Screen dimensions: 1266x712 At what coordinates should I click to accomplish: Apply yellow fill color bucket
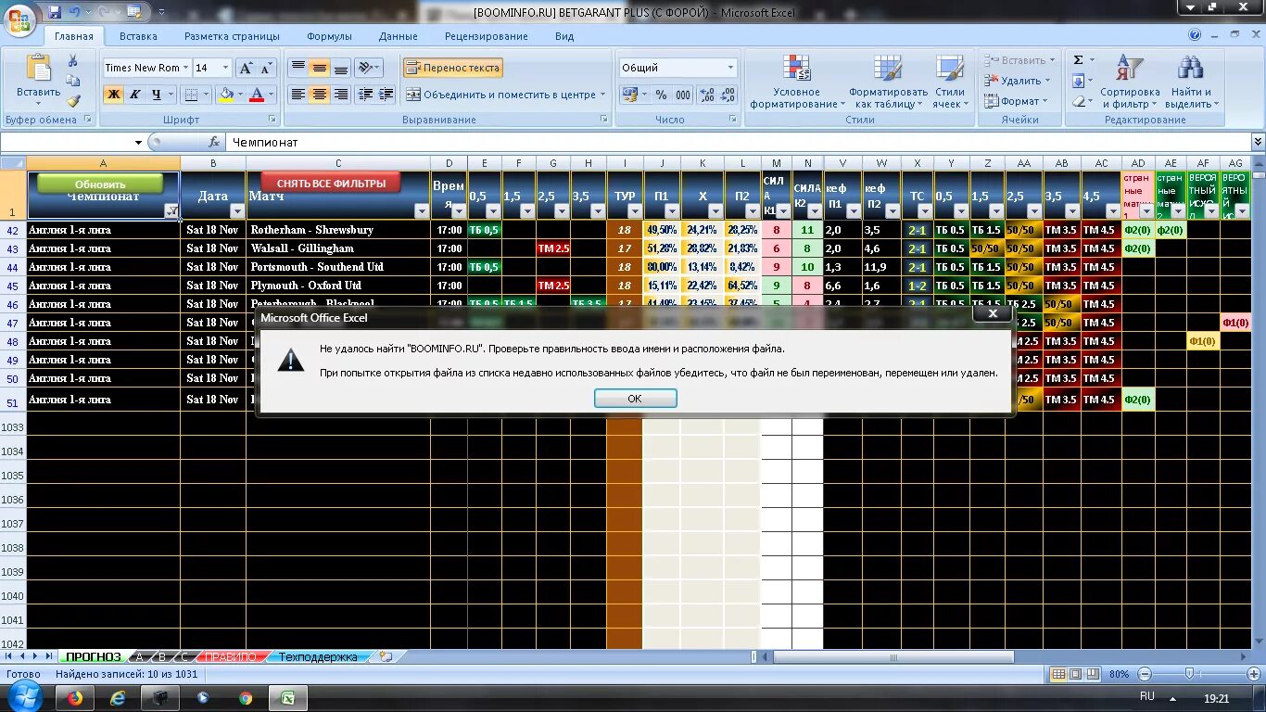tap(225, 94)
